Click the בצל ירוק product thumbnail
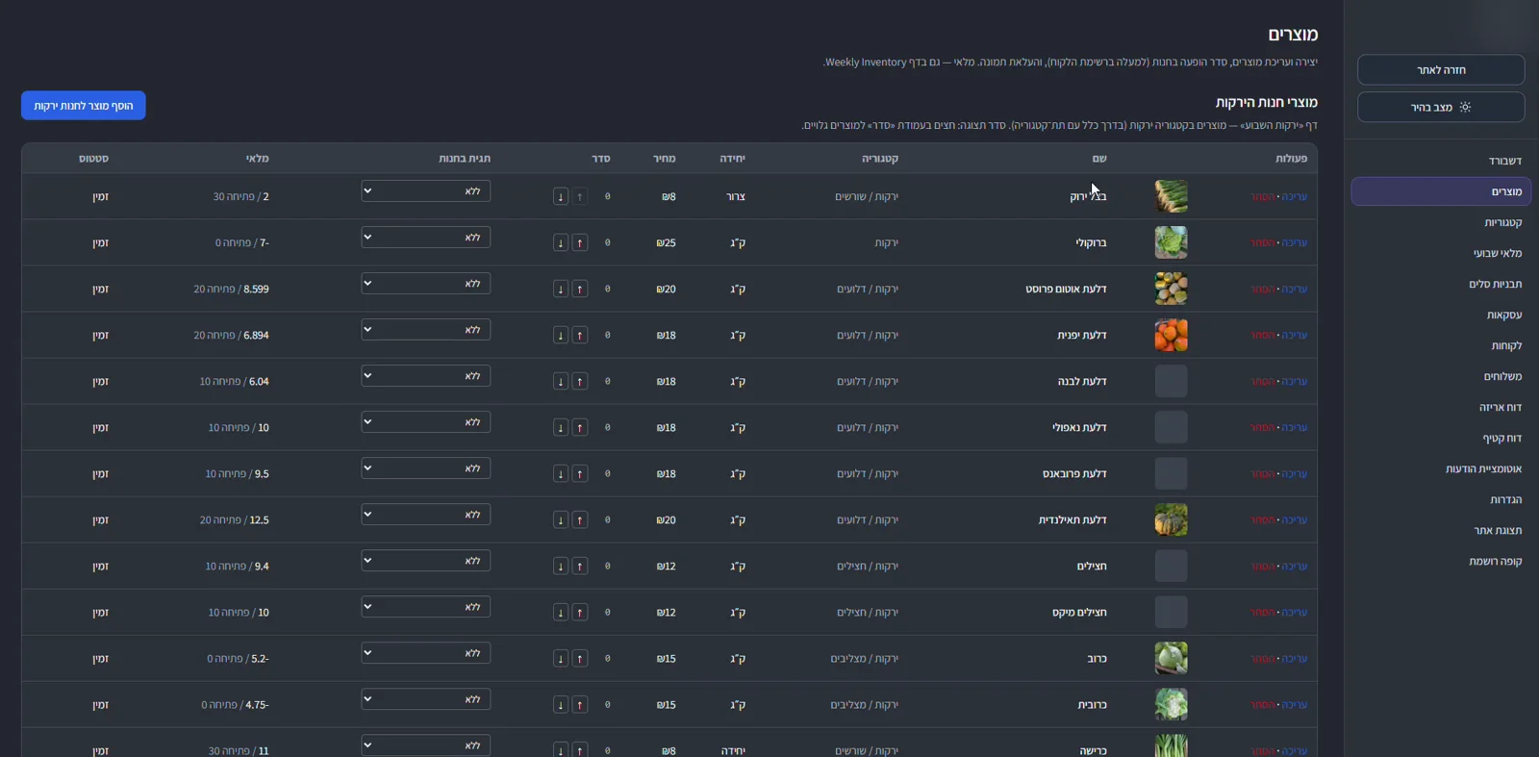 click(x=1171, y=196)
